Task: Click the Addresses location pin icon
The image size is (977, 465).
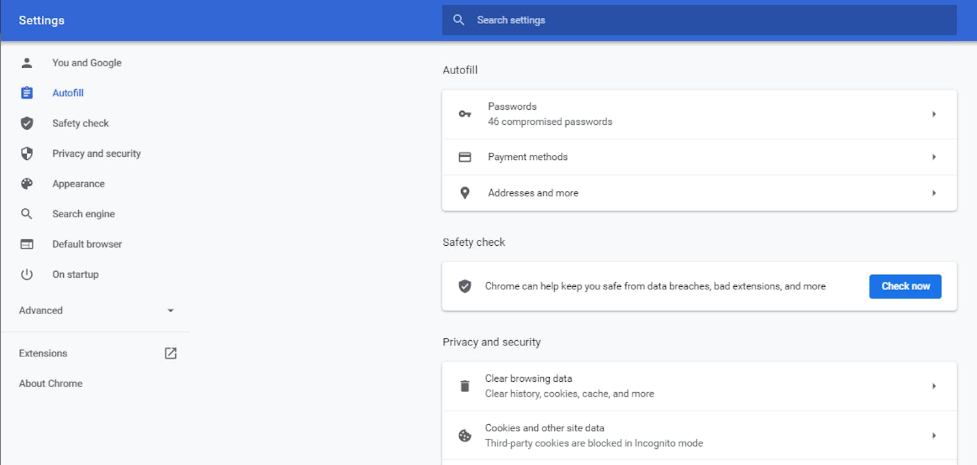Action: click(464, 193)
